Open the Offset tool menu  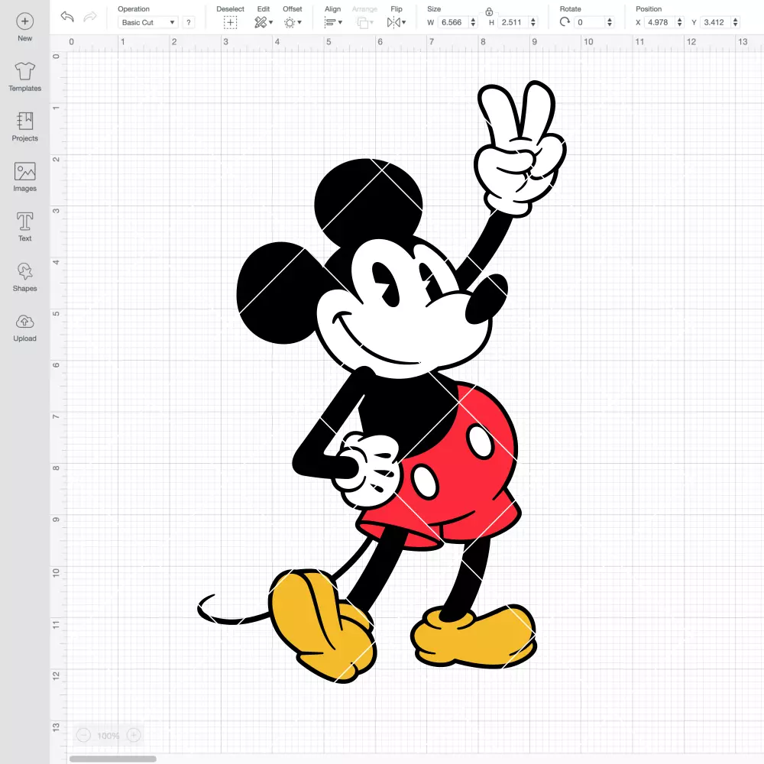pos(293,22)
